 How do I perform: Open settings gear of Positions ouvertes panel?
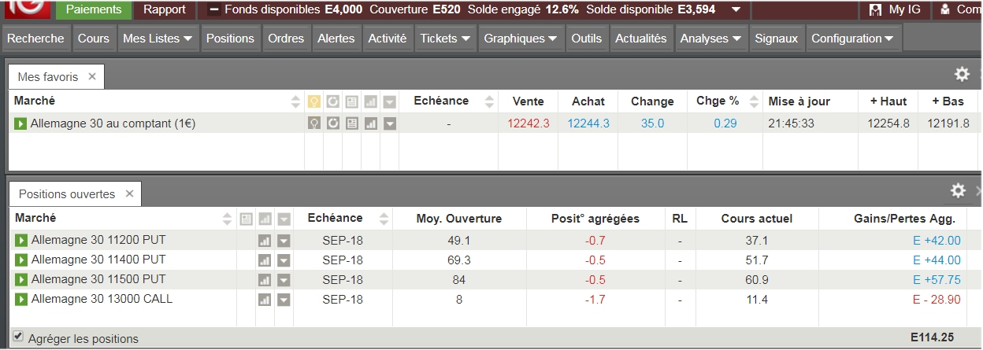(958, 191)
